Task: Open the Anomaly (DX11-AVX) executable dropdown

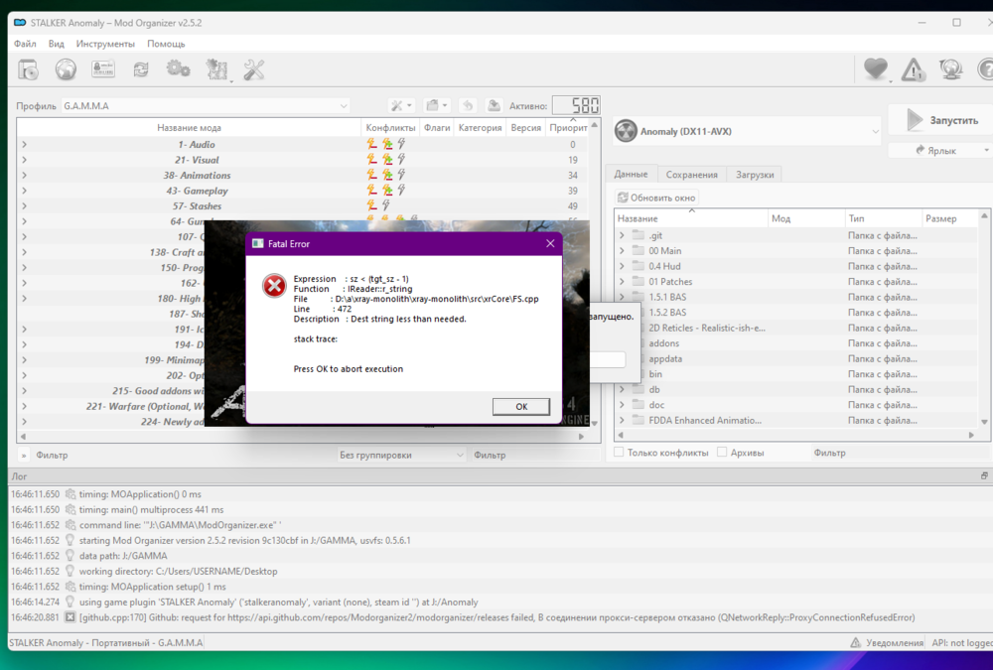Action: [748, 131]
